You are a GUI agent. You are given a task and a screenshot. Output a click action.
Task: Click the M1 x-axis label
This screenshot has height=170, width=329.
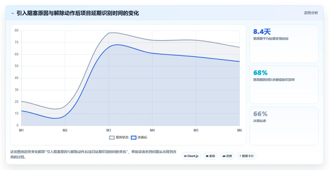pos(21,130)
